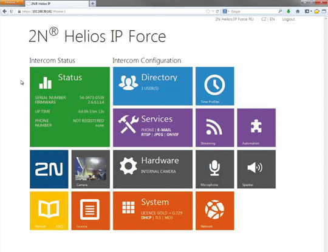This screenshot has width=328, height=252.
Task: Click the DHCP label in System tile
Action: coord(146,218)
